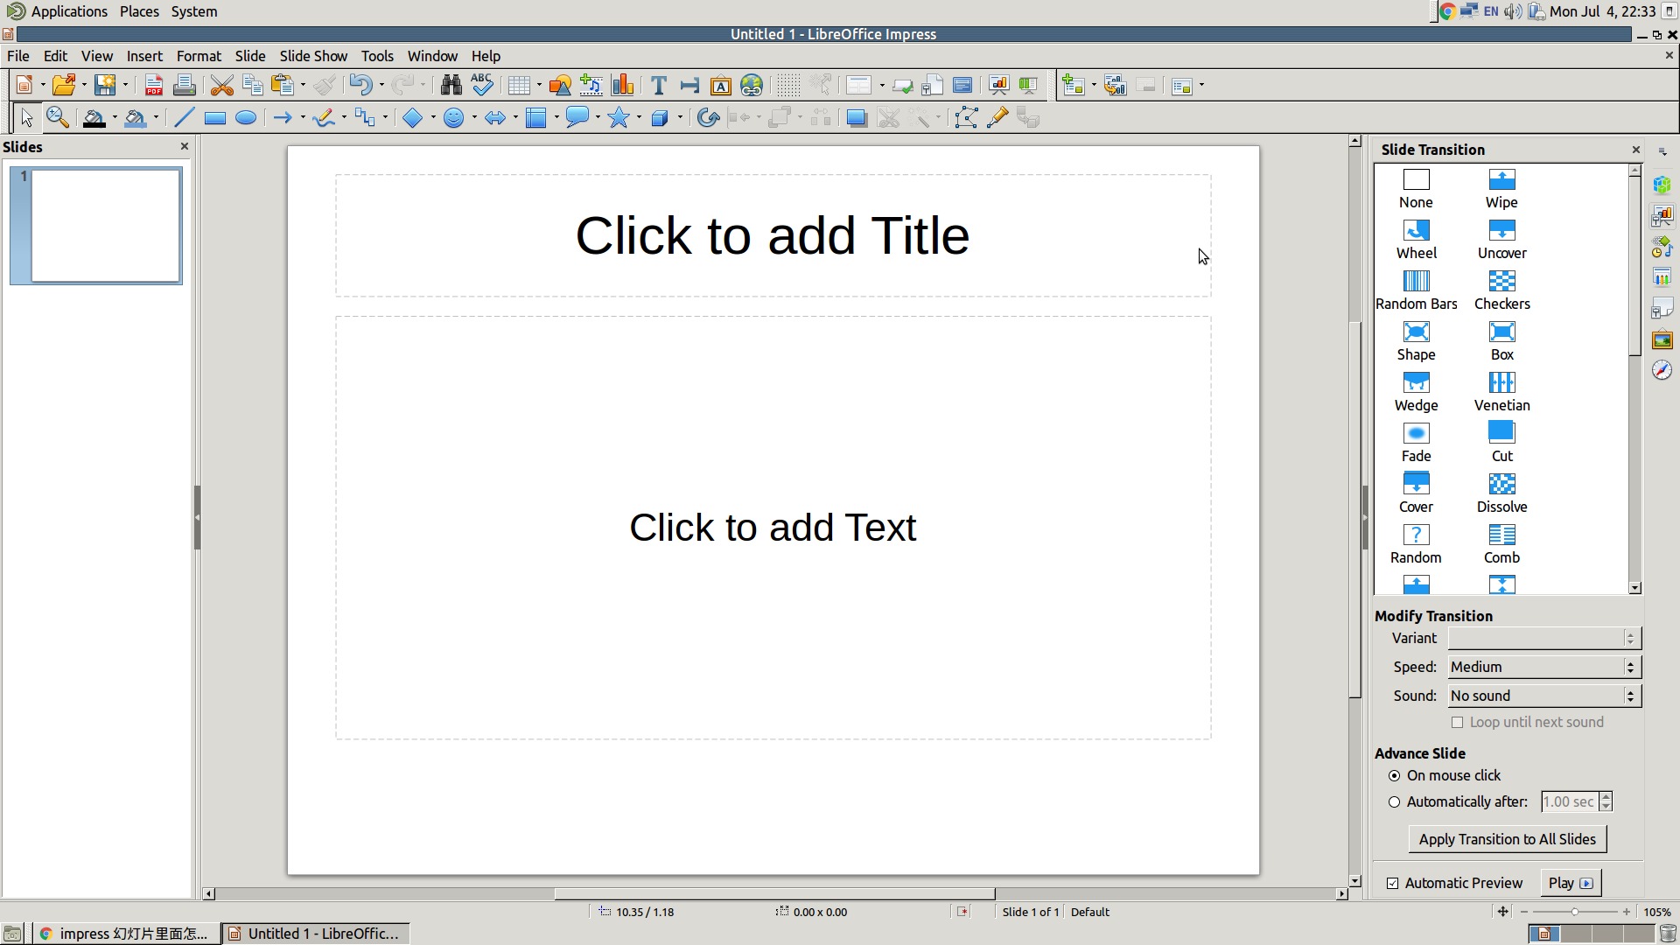The width and height of the screenshot is (1680, 945).
Task: Click the zoom in plus in status bar
Action: pos(1627,913)
